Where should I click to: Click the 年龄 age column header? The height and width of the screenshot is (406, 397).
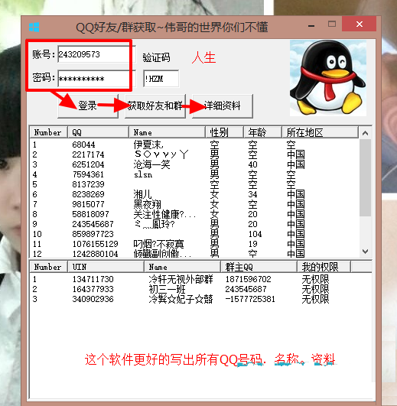pos(262,132)
